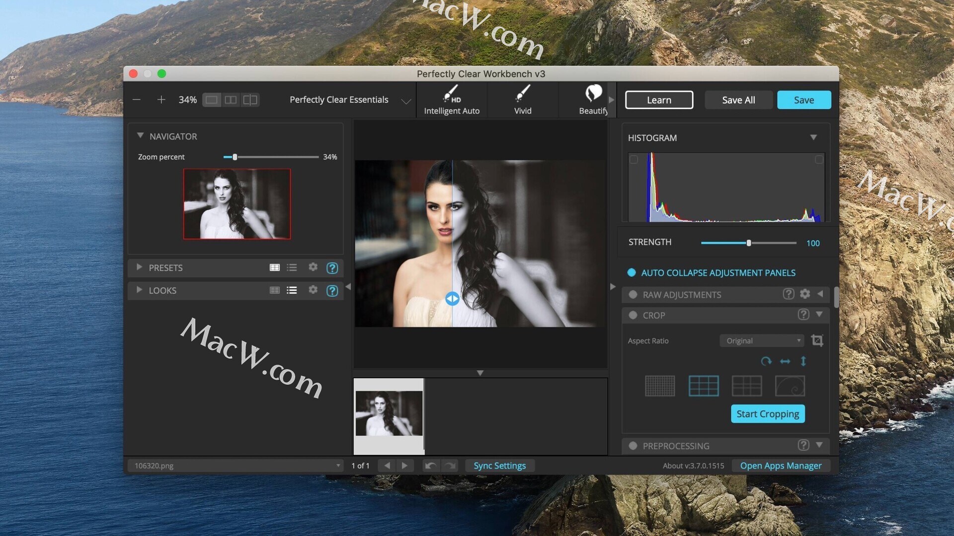Toggle histogram shadow clipping box
The height and width of the screenshot is (536, 954).
[634, 159]
